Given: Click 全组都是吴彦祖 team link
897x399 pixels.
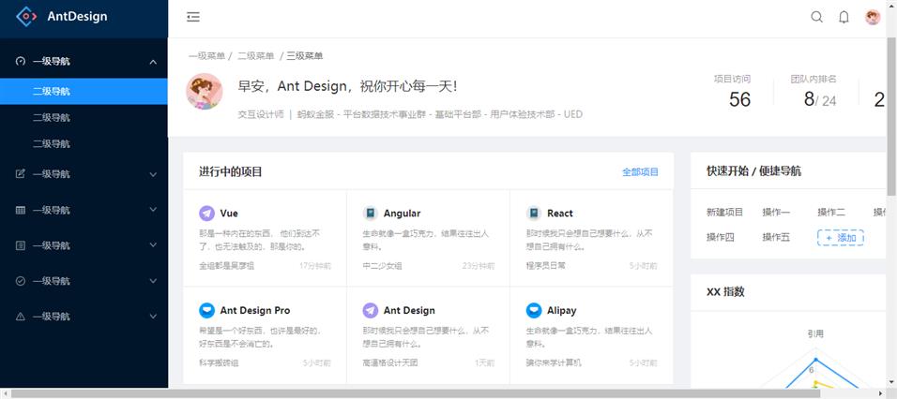Looking at the screenshot, I should (226, 265).
